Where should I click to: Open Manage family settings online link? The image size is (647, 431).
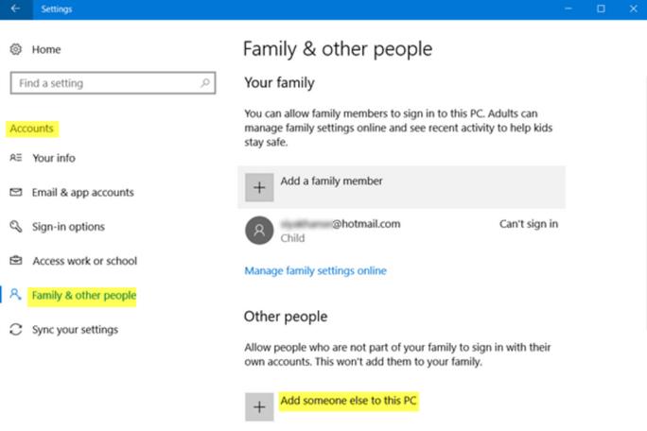tap(315, 270)
